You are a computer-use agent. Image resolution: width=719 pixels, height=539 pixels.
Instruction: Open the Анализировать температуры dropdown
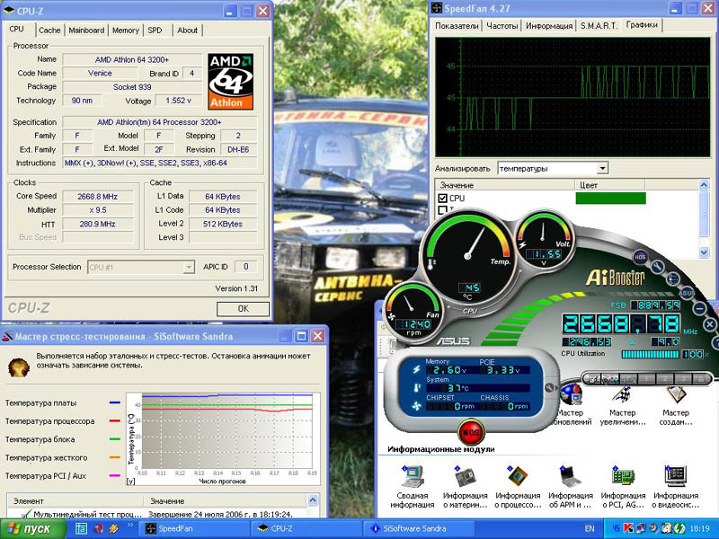pyautogui.click(x=553, y=169)
